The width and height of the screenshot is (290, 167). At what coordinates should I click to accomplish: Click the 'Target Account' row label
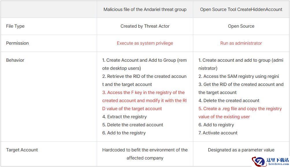22,150
